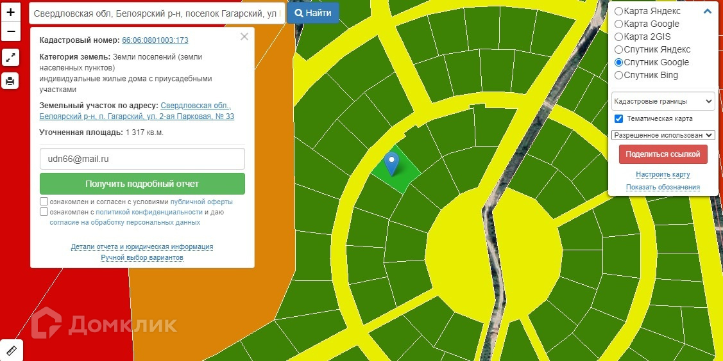Viewport: 723px width, 361px height.
Task: Open Настроить карту link
Action: (663, 175)
